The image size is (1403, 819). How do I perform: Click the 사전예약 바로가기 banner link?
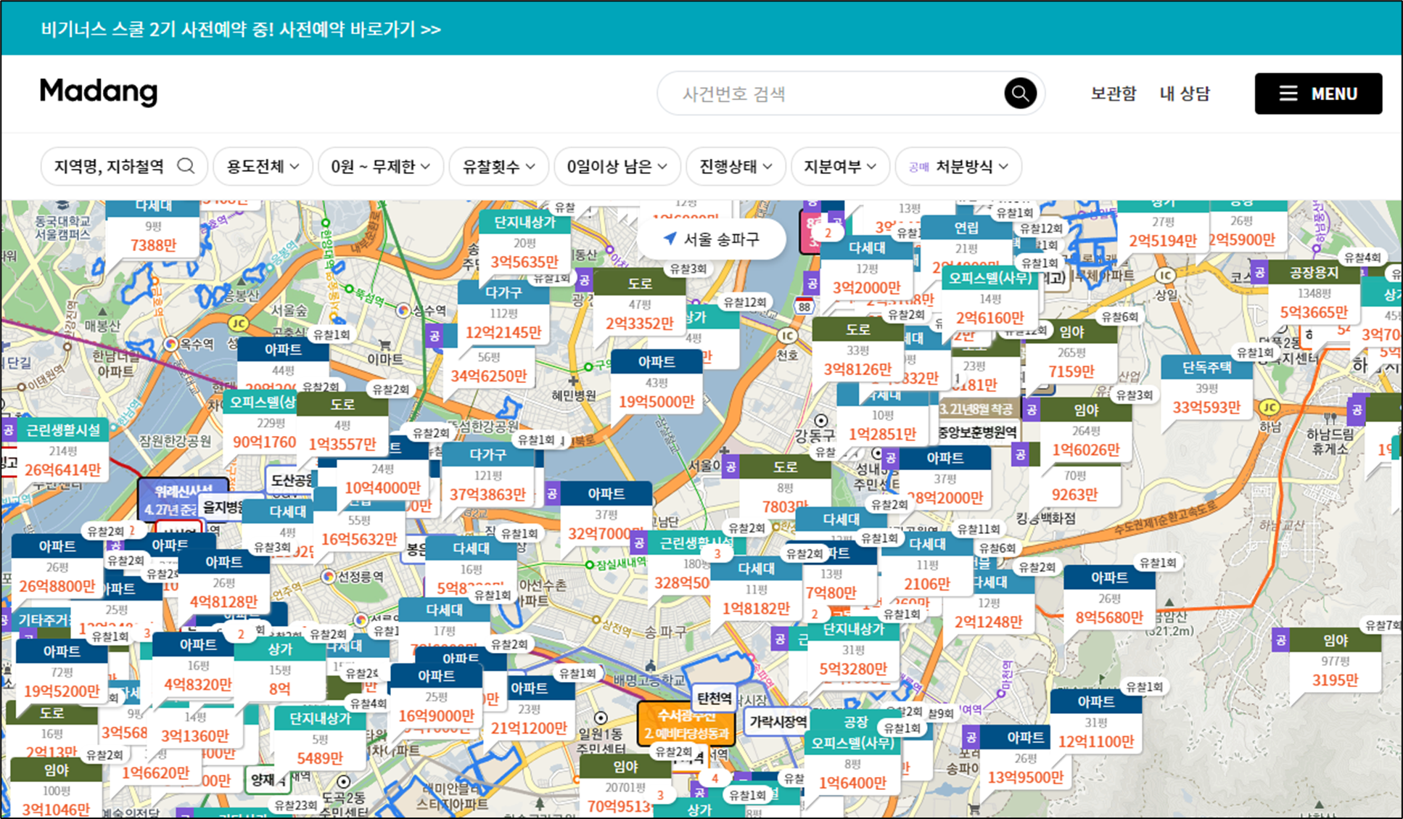coord(360,29)
